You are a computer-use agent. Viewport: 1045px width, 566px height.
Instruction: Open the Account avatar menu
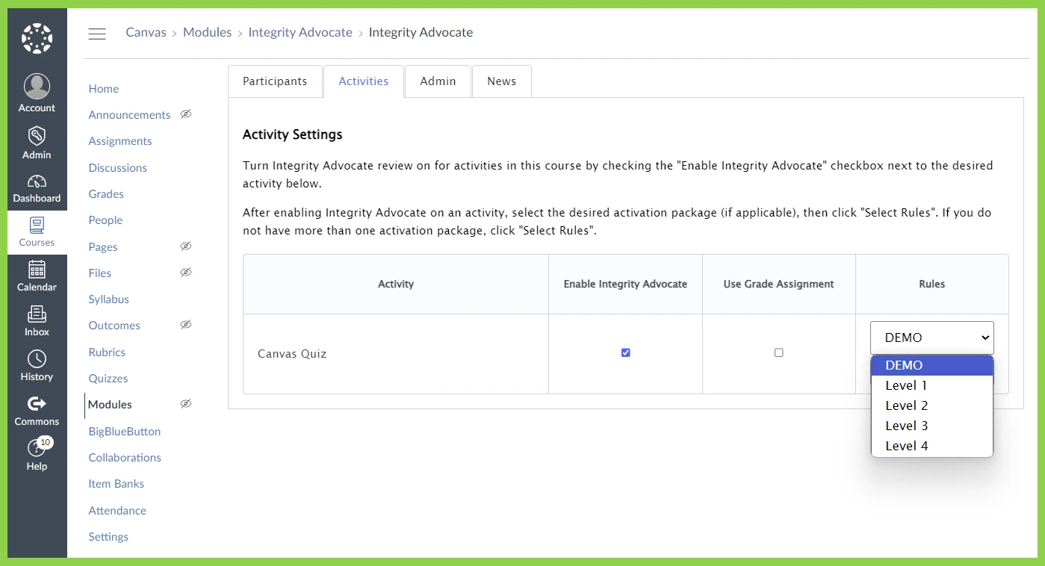click(x=37, y=87)
